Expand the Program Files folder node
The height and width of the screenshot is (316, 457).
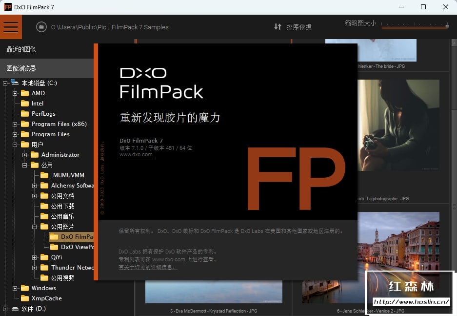(x=15, y=134)
